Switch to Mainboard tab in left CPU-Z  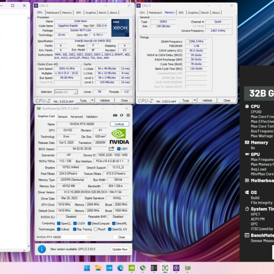pos(53,13)
